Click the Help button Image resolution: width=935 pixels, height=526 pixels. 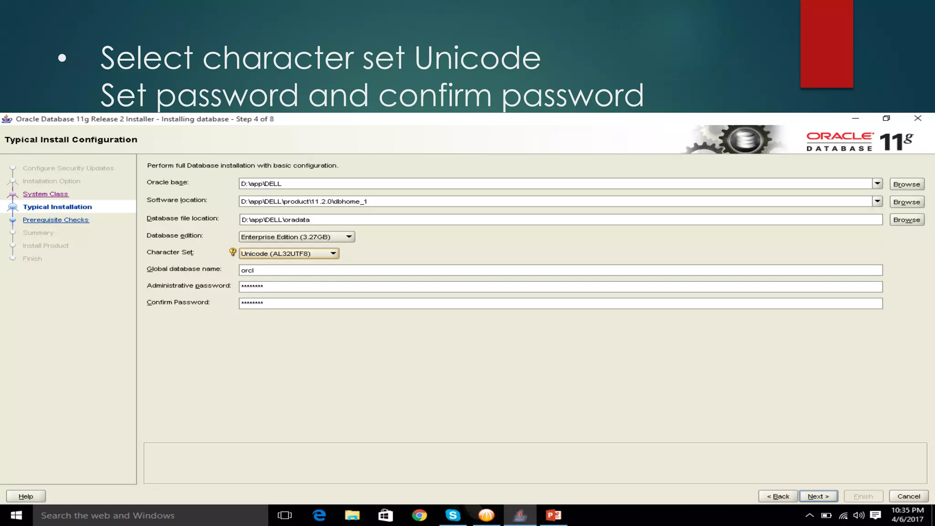point(26,496)
